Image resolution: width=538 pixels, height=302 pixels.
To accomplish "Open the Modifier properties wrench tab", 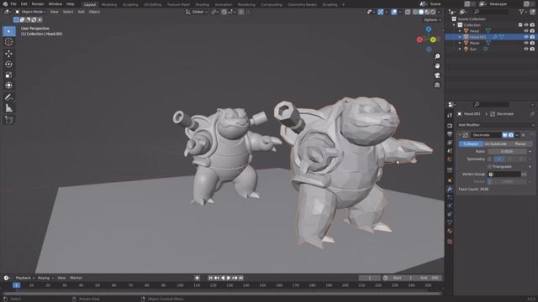I will [450, 189].
